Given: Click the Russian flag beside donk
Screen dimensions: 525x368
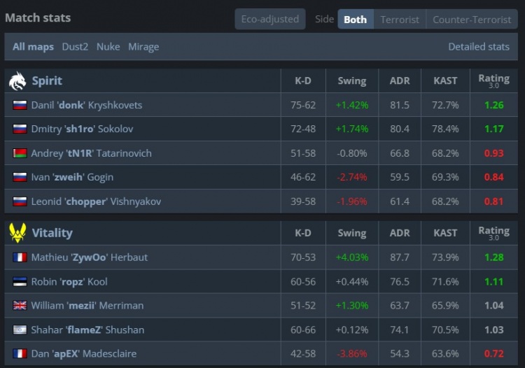Looking at the screenshot, I should coord(20,105).
